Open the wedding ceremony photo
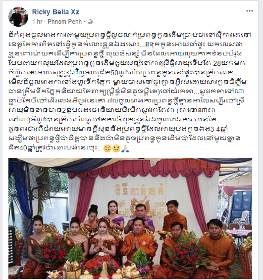The image size is (263, 280). (130, 218)
